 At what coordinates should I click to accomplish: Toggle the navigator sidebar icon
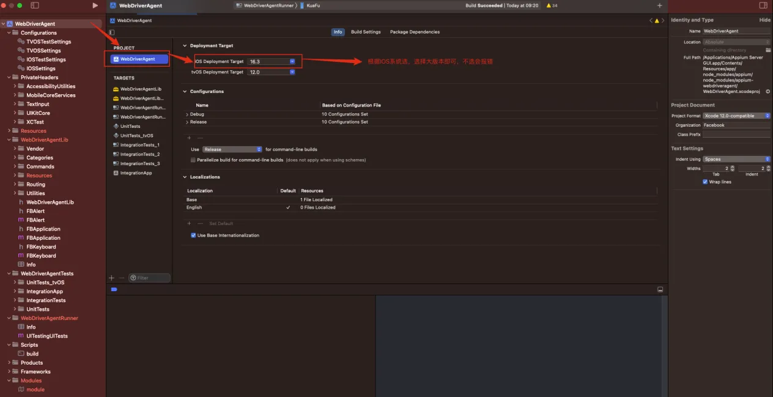35,6
